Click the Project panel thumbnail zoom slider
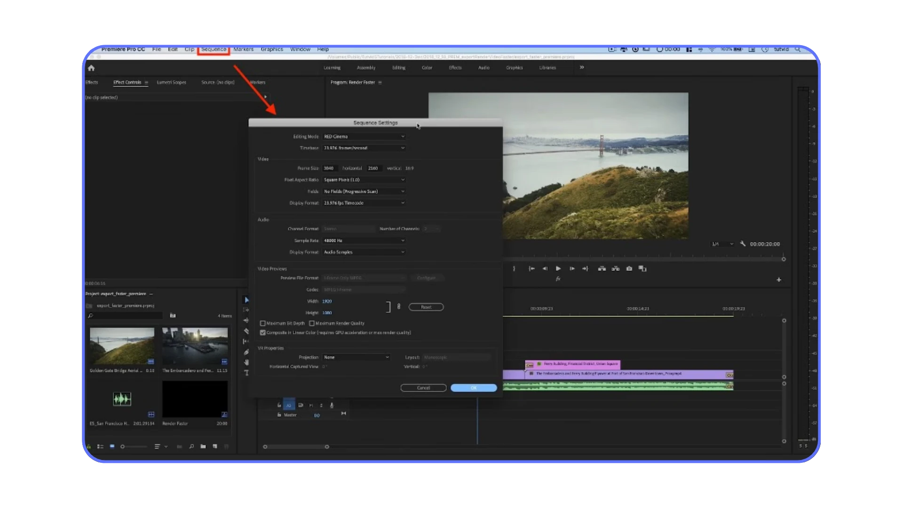 coord(134,446)
